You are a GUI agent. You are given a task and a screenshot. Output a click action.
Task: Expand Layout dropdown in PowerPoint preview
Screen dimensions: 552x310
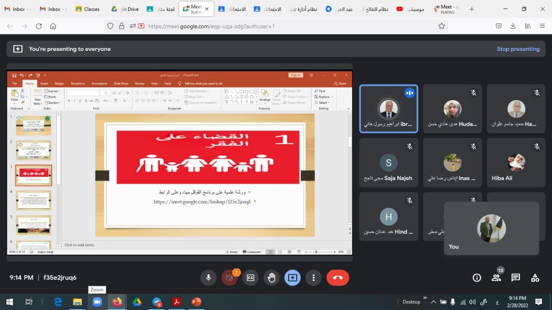[x=53, y=91]
